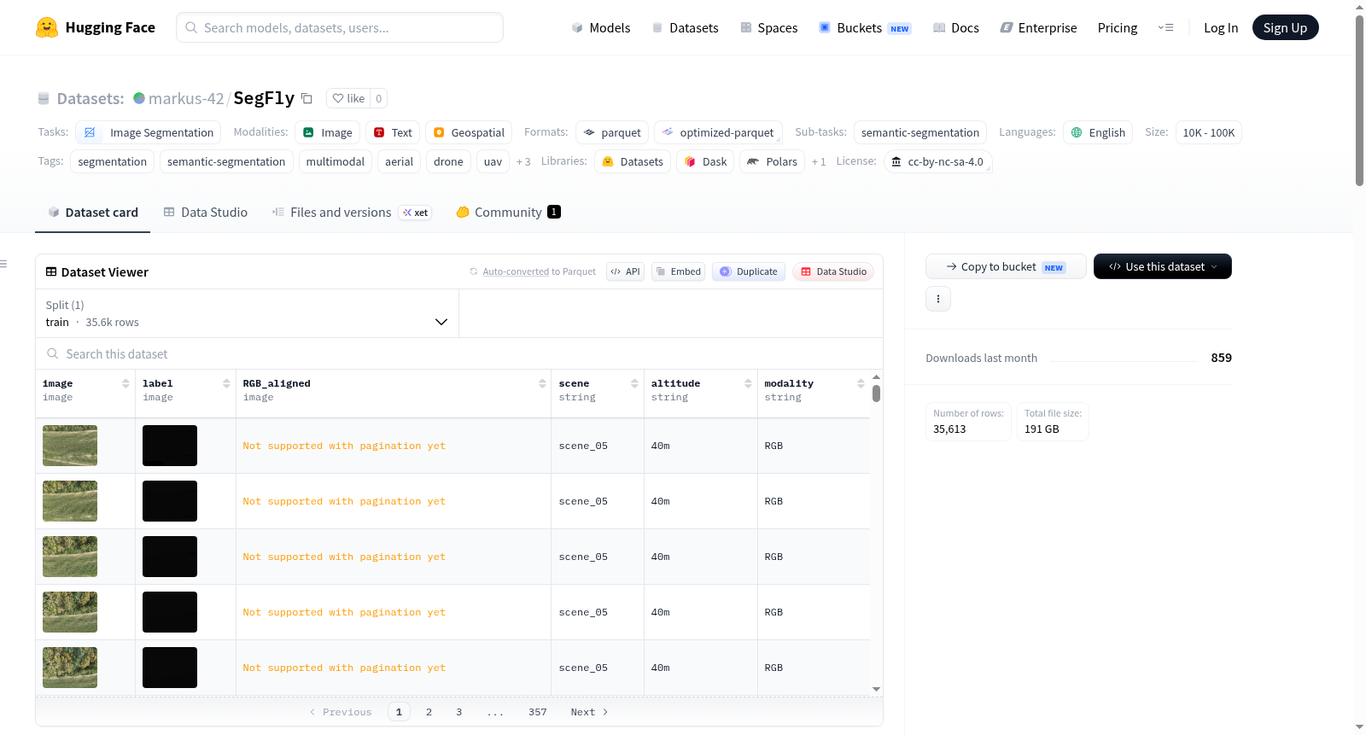This screenshot has width=1366, height=735.
Task: Duplicate the dataset
Action: [x=749, y=271]
